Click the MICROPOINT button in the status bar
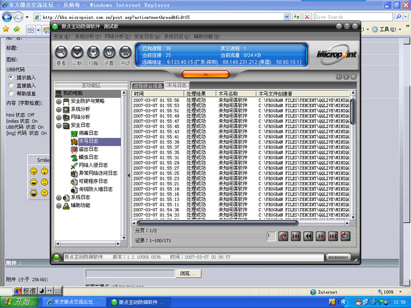The height and width of the screenshot is (308, 411). click(338, 257)
